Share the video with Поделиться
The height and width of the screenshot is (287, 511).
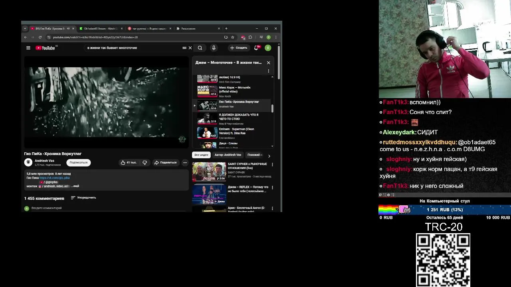point(165,163)
